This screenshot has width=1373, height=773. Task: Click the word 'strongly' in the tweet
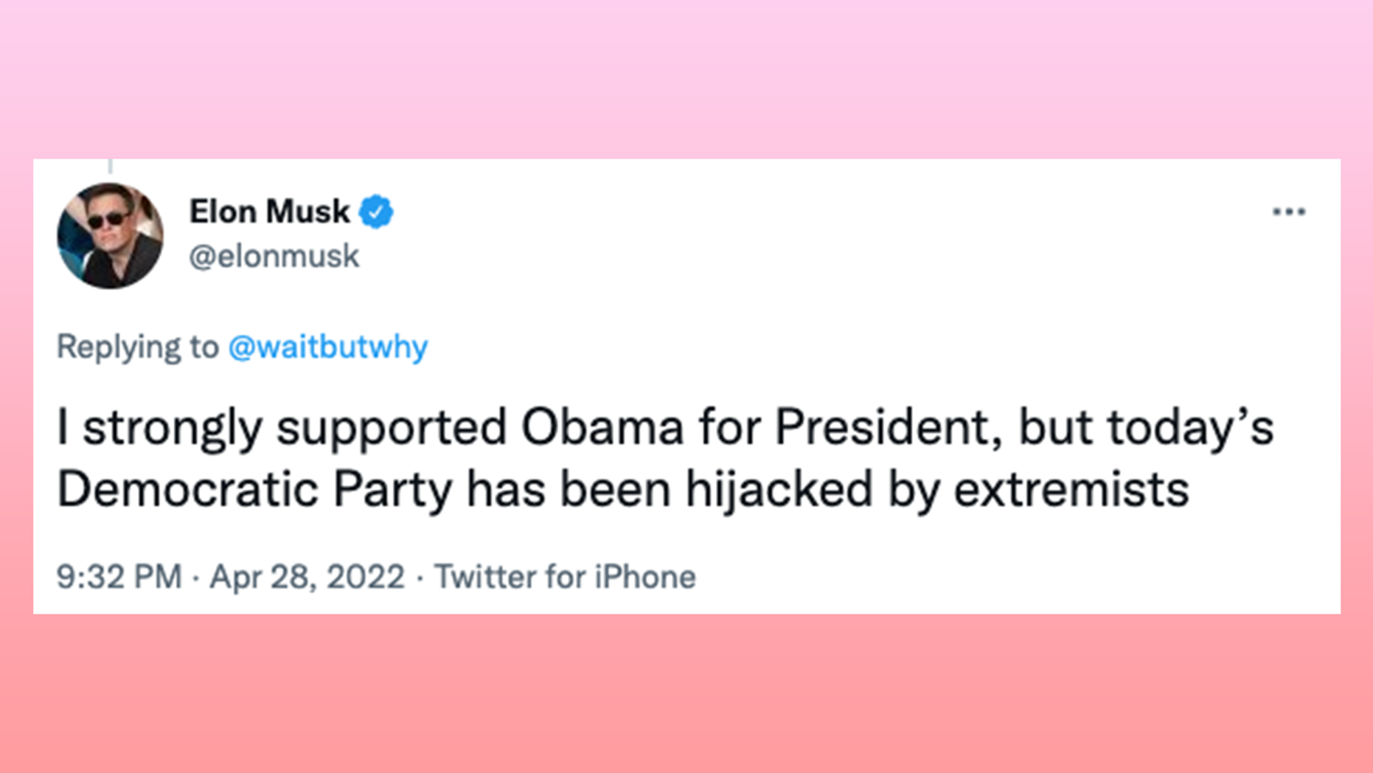[172, 429]
